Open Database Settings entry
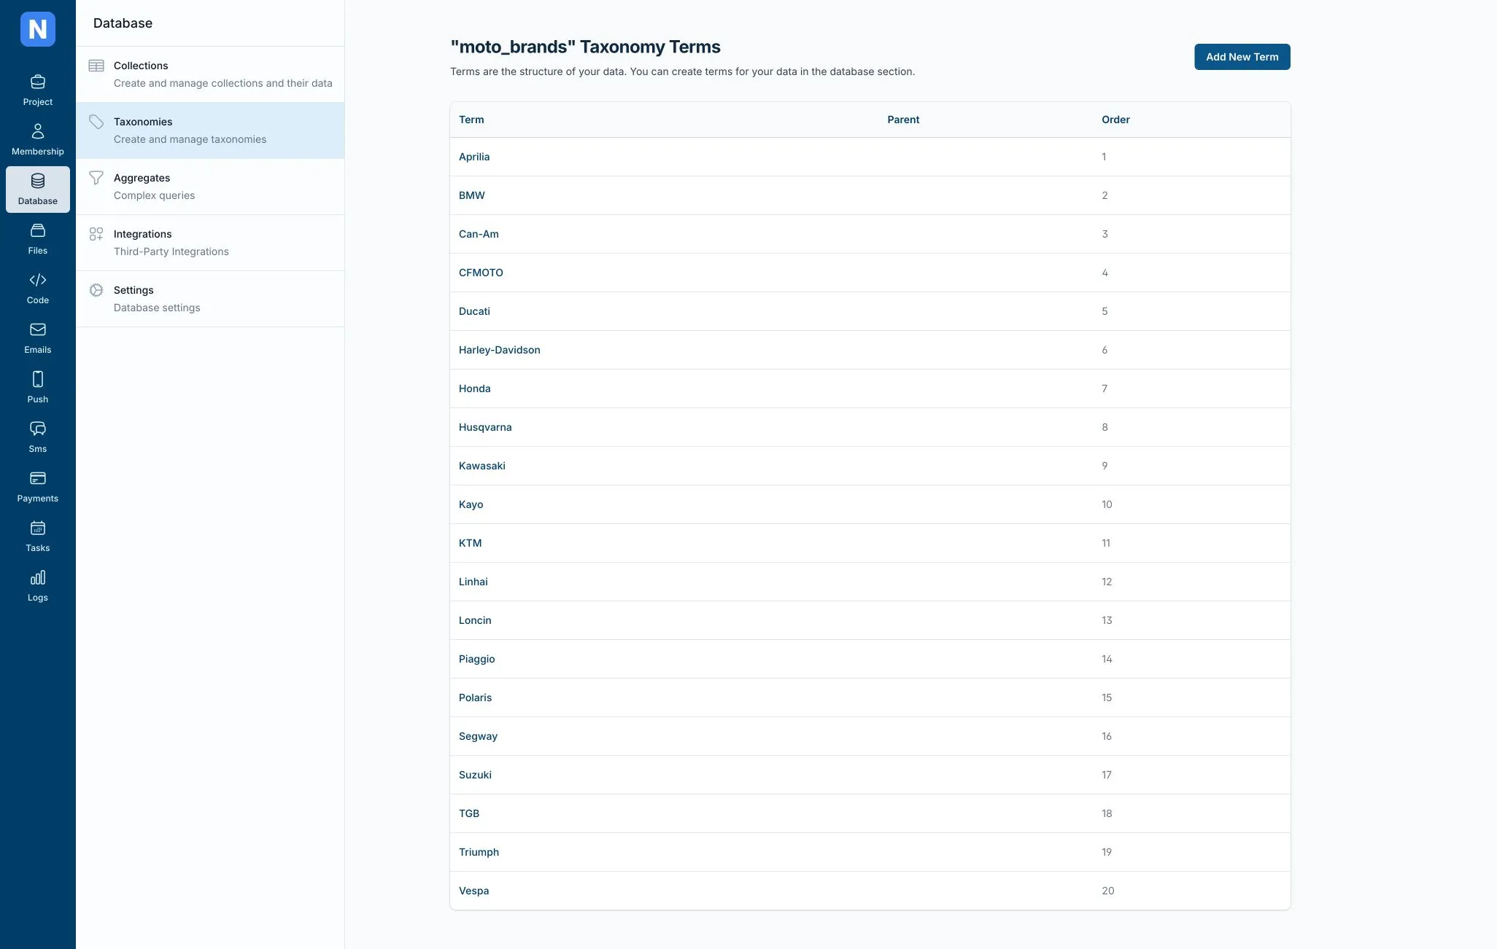Viewport: 1497px width, 949px height. point(210,299)
